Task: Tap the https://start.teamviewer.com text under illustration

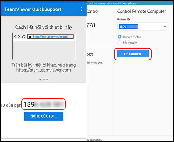Action: pos(44,70)
